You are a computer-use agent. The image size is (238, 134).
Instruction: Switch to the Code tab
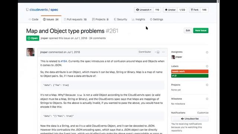[33, 19]
